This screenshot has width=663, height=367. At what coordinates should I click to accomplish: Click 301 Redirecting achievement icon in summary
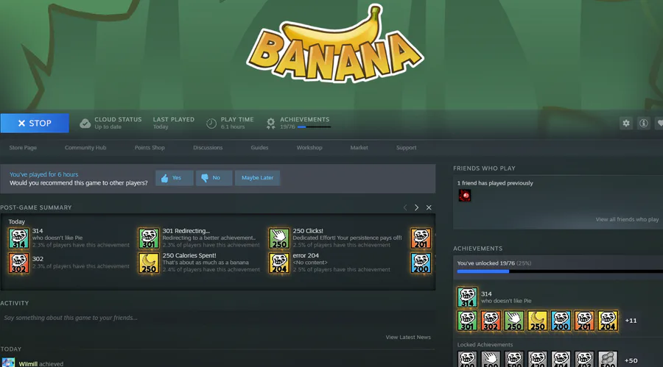pyautogui.click(x=149, y=238)
